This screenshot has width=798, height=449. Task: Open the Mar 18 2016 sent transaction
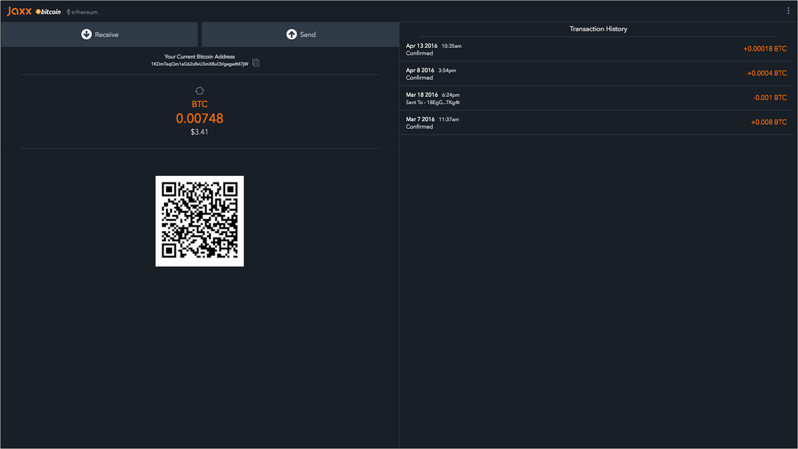[596, 98]
